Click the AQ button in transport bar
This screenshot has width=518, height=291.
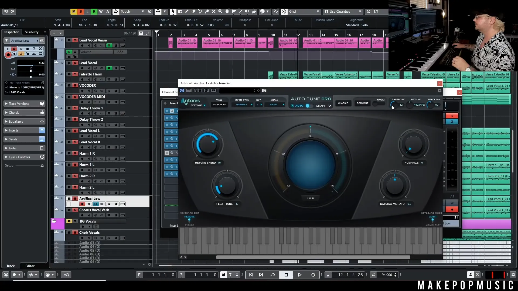[66, 275]
